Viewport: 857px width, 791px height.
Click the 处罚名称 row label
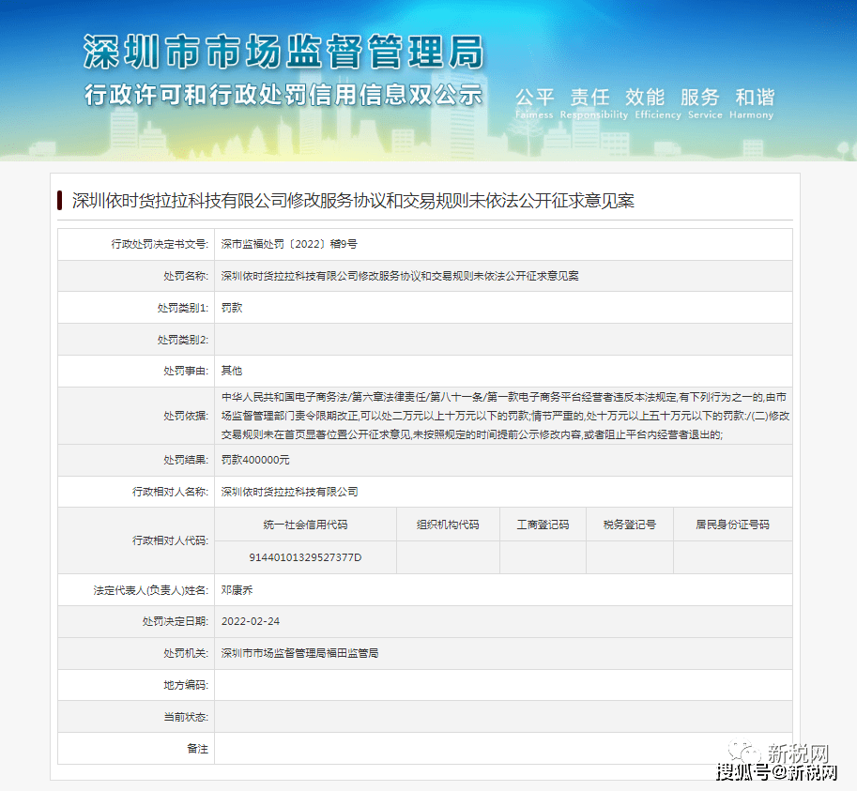(186, 276)
